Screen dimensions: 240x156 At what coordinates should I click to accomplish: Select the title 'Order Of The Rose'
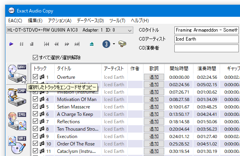pyautogui.click(x=76, y=144)
